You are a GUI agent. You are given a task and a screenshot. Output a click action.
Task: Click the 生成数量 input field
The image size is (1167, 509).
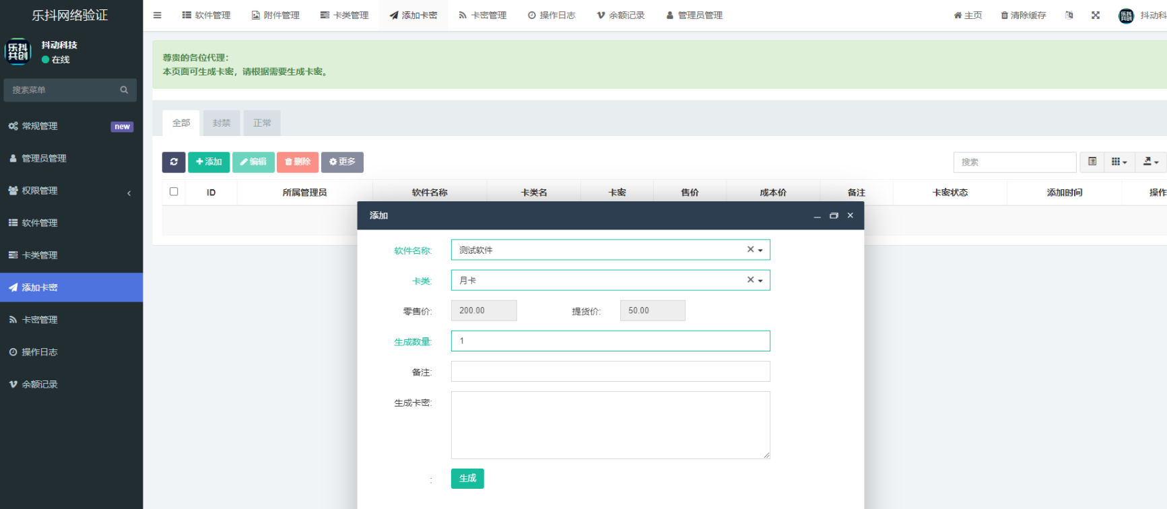click(610, 341)
